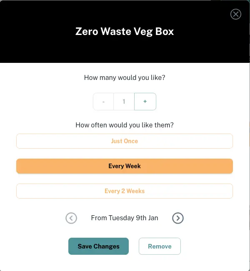Screen dimensions: 250x271
Task: Tap the greyed left chevron circle icon
Action: (x=71, y=218)
